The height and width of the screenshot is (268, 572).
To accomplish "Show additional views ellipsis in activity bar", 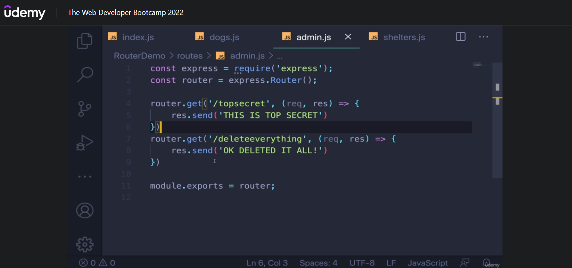I will pos(85,176).
